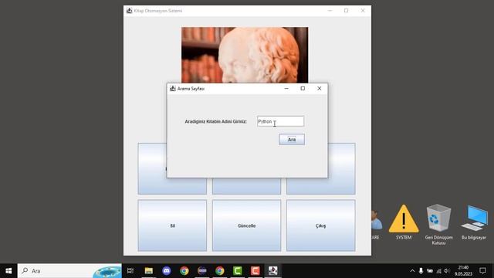The image size is (494, 278).
Task: Open the green Camtasia icon on the taskbar
Action: [x=238, y=271]
